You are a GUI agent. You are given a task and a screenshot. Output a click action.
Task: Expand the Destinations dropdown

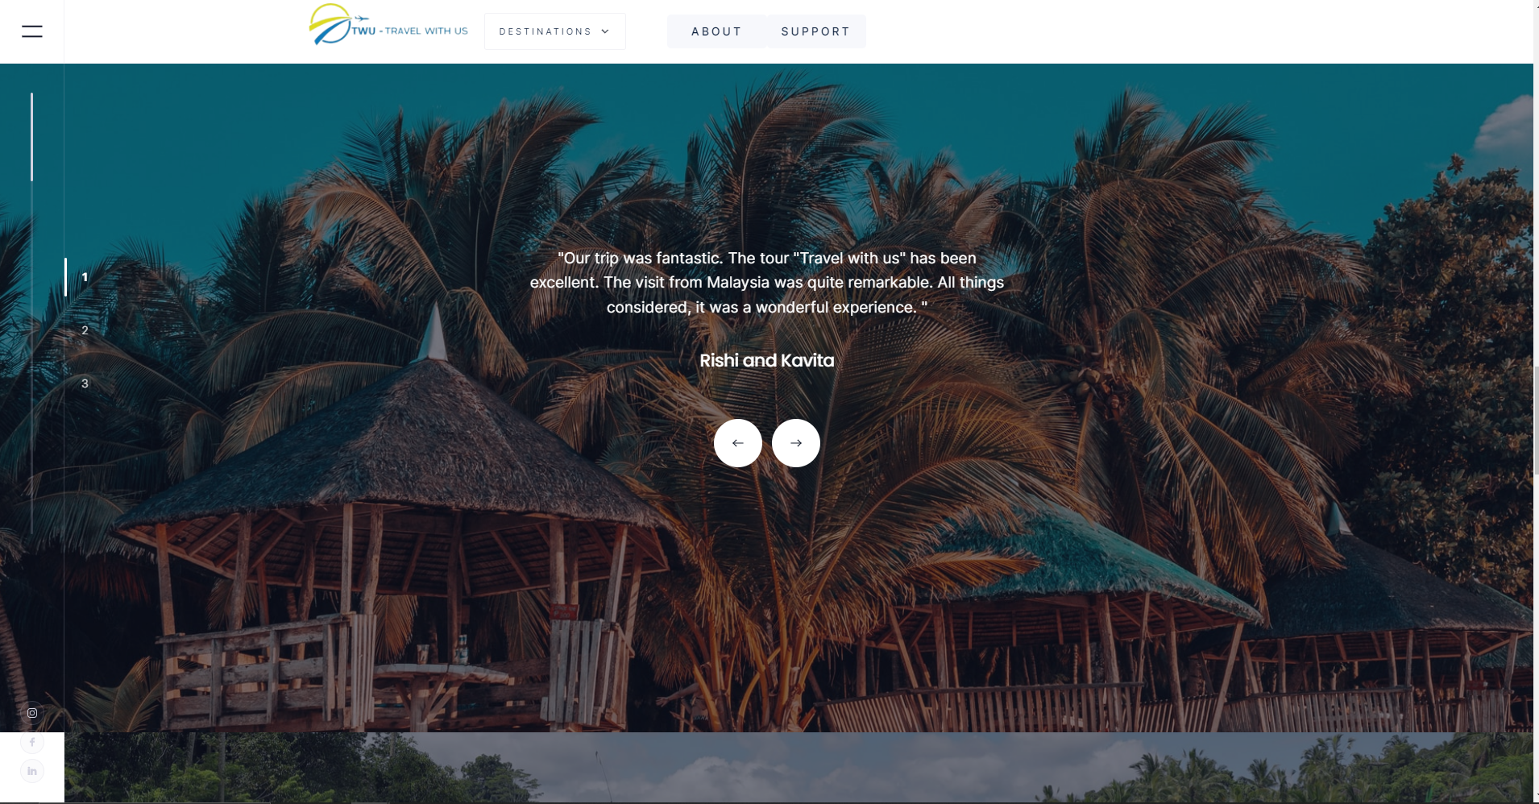554,31
